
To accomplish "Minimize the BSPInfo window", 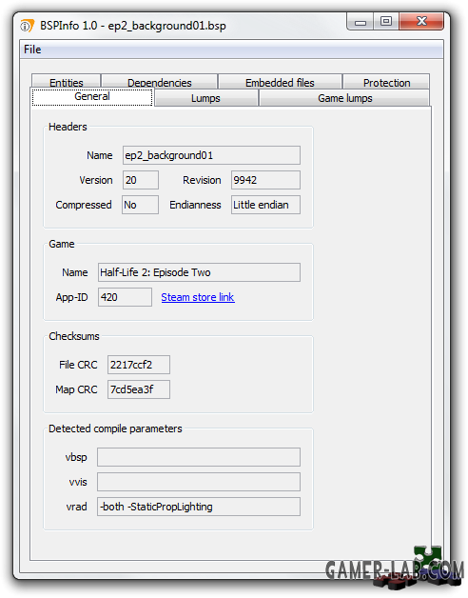I will tap(361, 22).
